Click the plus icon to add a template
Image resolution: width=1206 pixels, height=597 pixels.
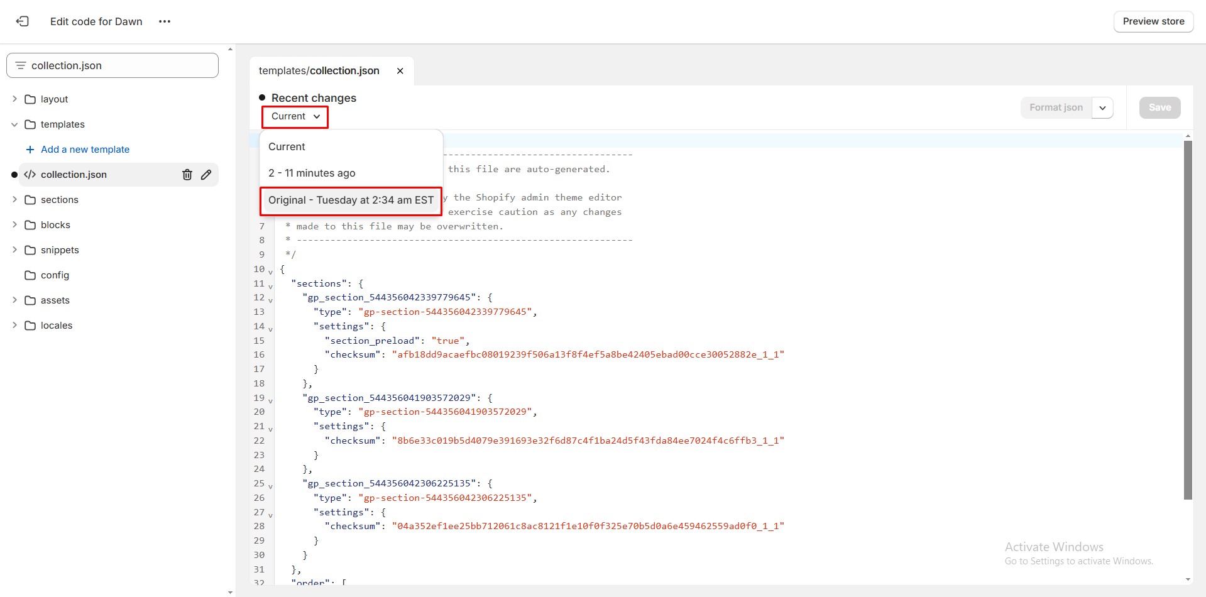(30, 150)
